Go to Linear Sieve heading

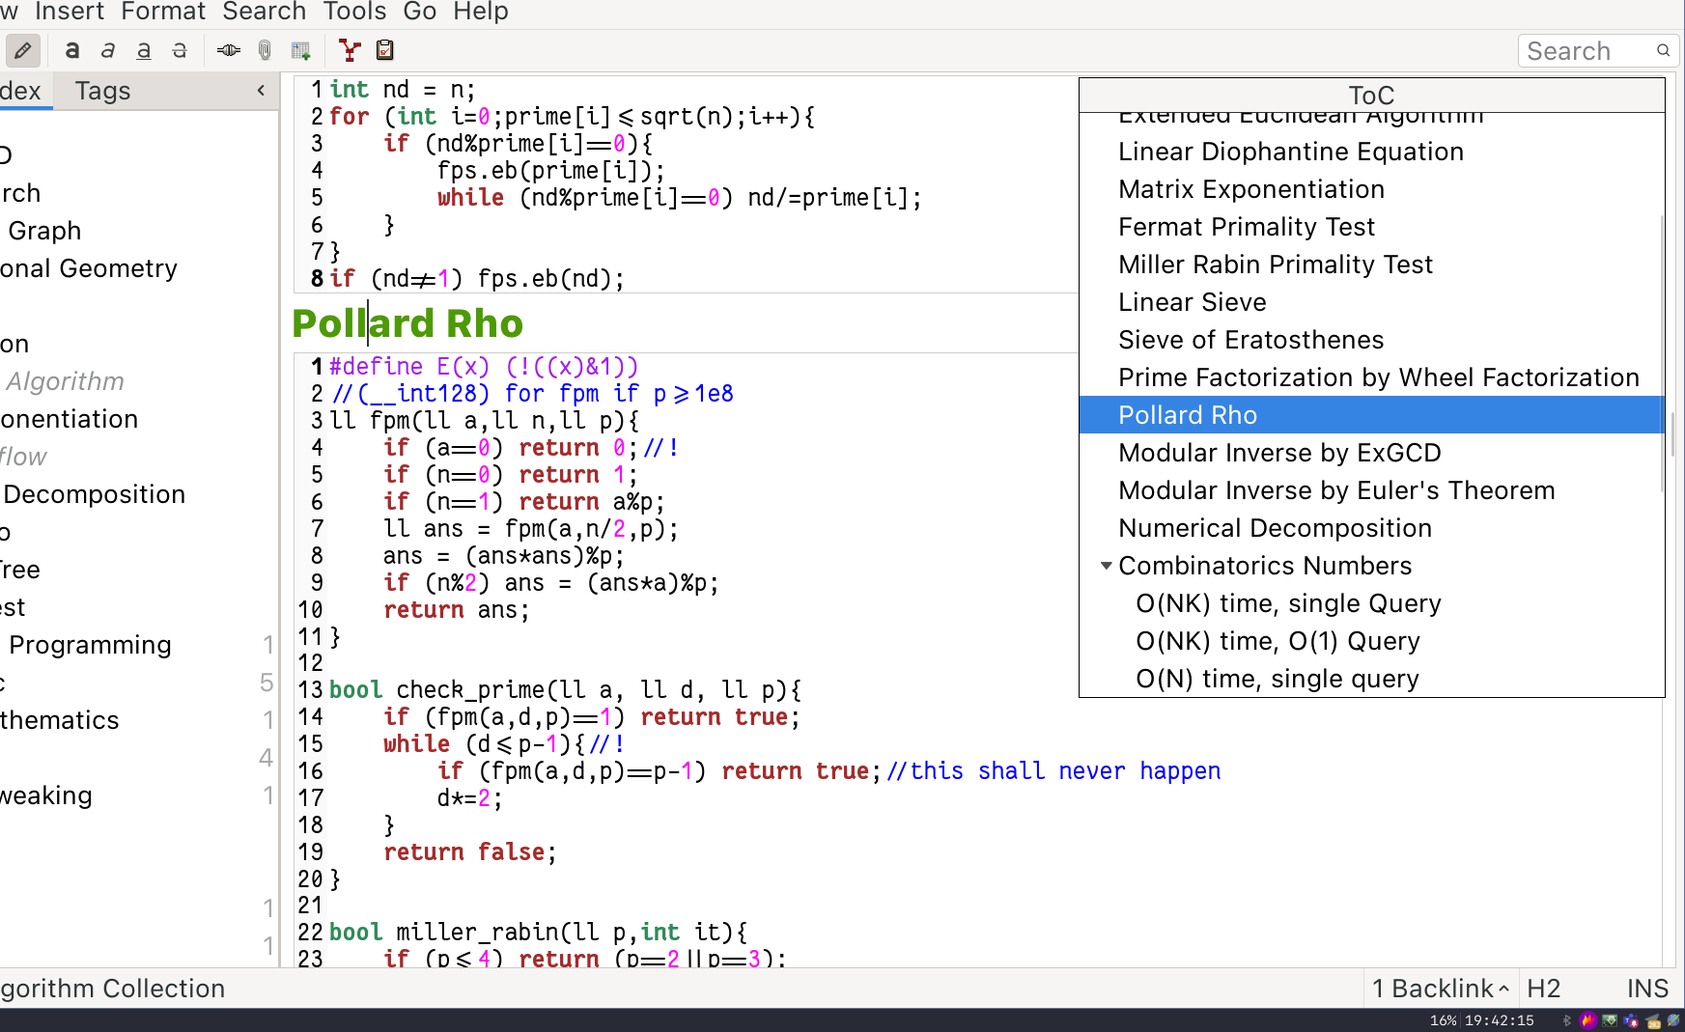pos(1192,302)
